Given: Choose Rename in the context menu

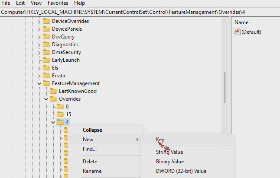Looking at the screenshot, I should 106,171.
